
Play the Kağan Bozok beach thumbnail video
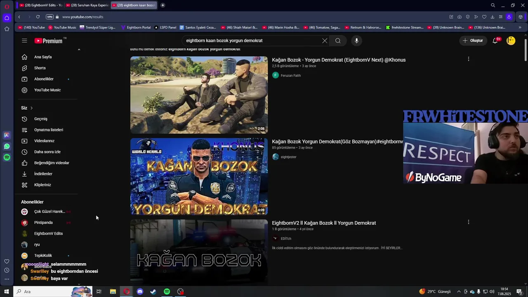tap(199, 95)
